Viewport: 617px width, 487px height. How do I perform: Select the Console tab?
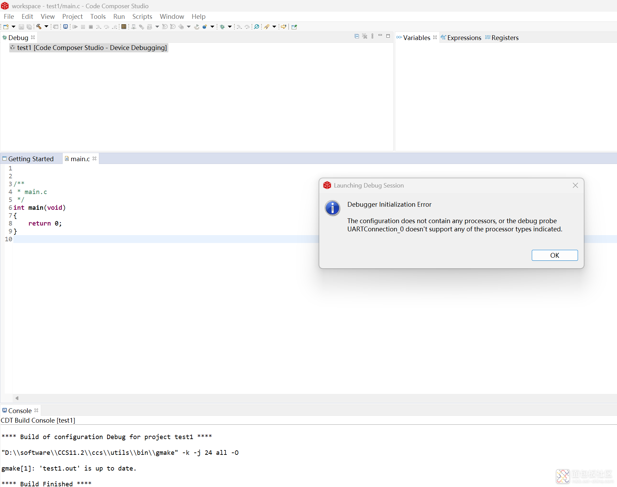[x=20, y=411]
